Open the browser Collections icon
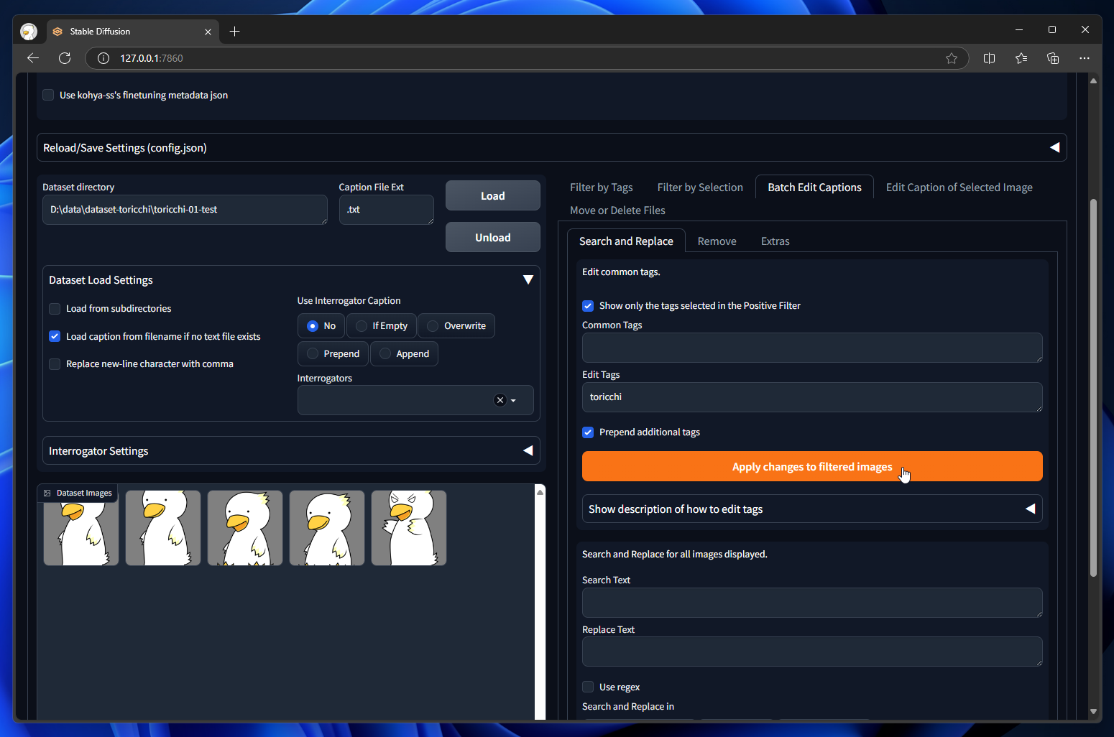The image size is (1114, 737). click(1053, 58)
